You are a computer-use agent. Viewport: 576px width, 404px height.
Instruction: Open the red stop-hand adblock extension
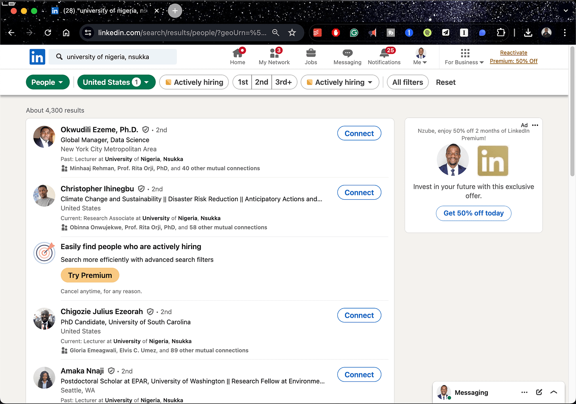click(336, 32)
